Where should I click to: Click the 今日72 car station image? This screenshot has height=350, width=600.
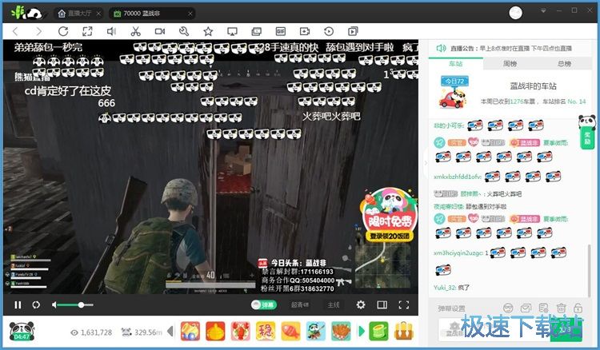[454, 92]
